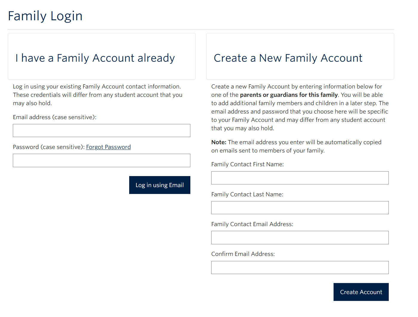Viewport: 418px width, 317px height.
Task: Click the Log in using Email button
Action: (159, 185)
